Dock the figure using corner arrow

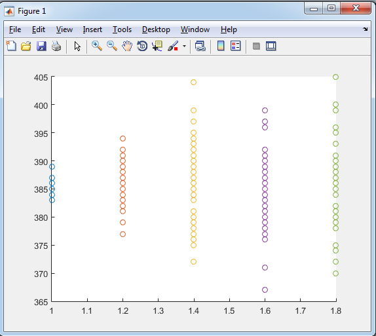[365, 29]
